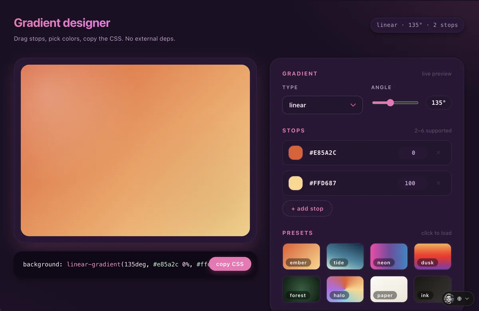Edit the #FFD687 hex value
This screenshot has width=479, height=311.
(323, 183)
